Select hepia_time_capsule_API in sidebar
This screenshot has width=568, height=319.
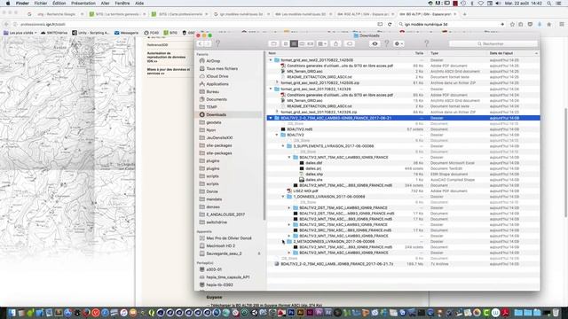228,277
